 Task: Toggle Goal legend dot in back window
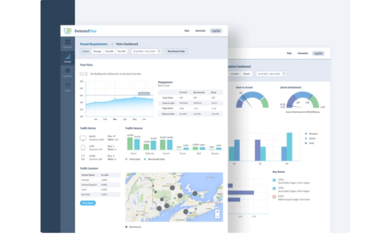(306, 143)
